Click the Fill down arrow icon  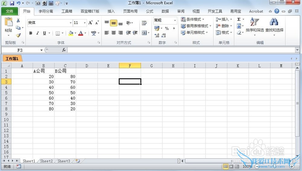pyautogui.click(x=239, y=26)
